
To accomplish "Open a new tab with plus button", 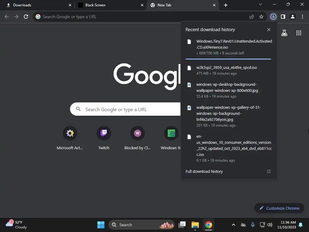I will (x=226, y=5).
